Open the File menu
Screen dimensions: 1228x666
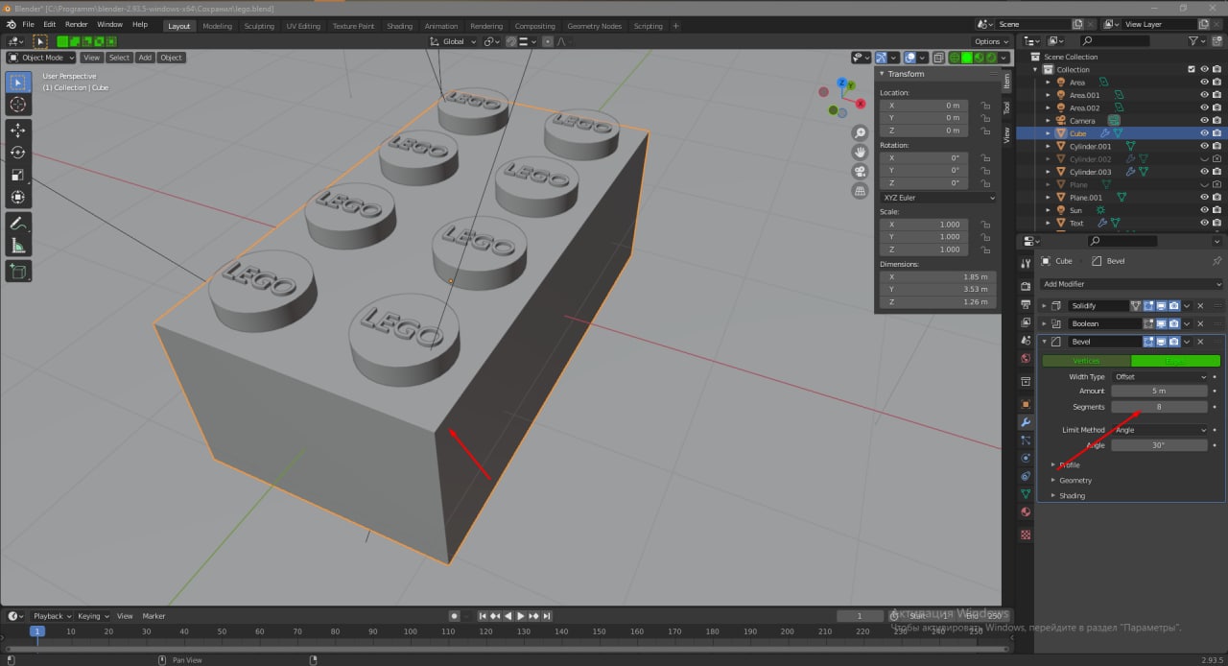click(x=27, y=25)
